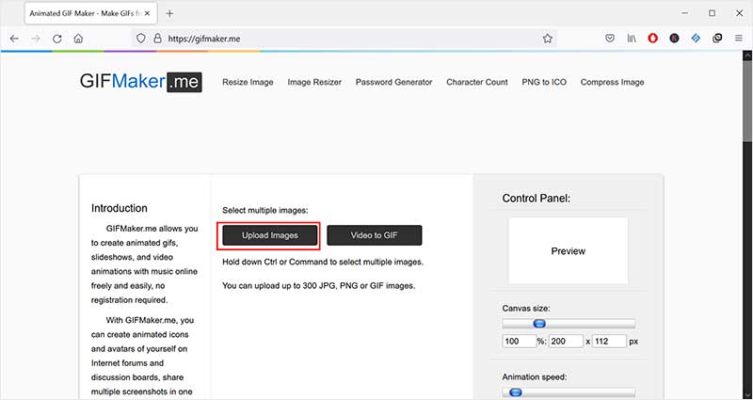Click the Preview box in Control Panel

[x=569, y=250]
